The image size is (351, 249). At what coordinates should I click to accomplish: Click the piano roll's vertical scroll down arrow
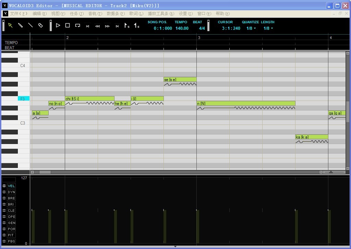click(x=348, y=168)
